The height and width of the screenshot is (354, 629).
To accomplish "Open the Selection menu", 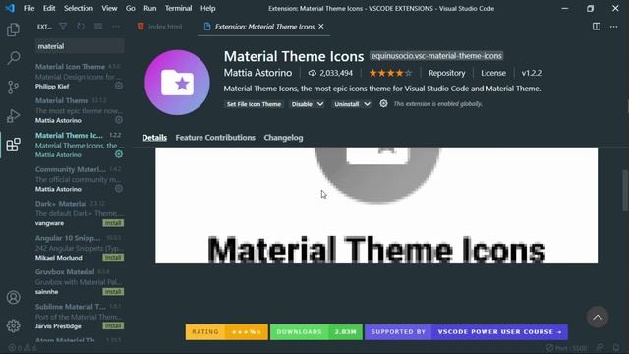I will point(79,8).
